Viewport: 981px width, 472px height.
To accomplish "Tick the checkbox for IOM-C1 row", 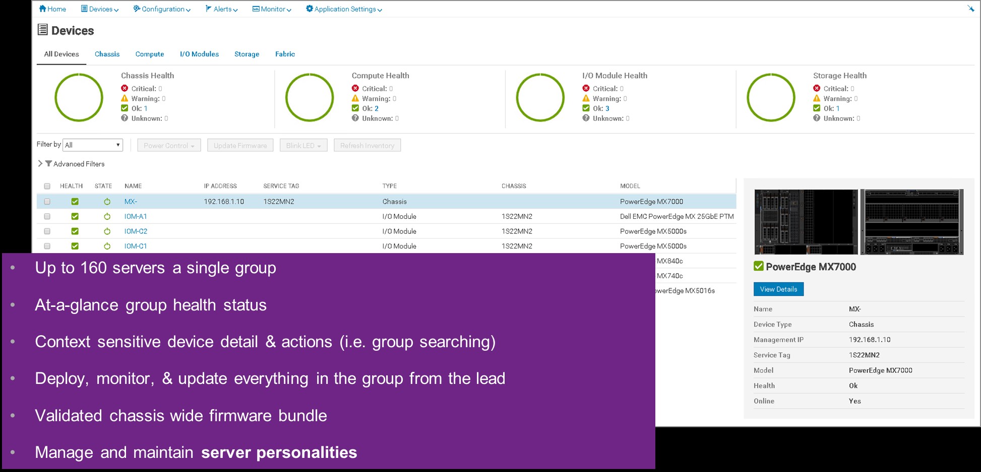I will [47, 246].
